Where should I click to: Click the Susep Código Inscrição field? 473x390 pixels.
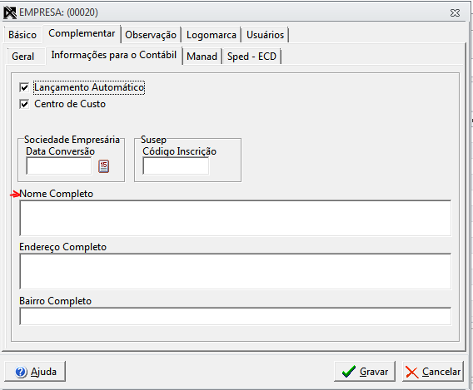coord(176,166)
